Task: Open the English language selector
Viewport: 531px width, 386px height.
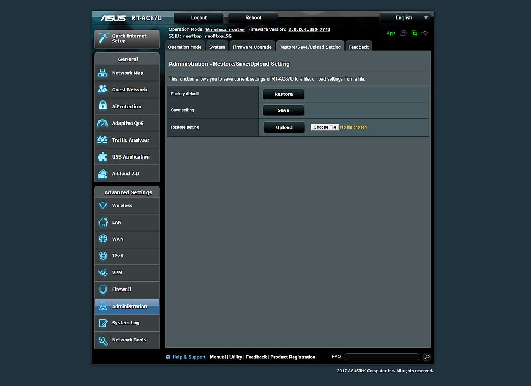Action: [x=405, y=17]
